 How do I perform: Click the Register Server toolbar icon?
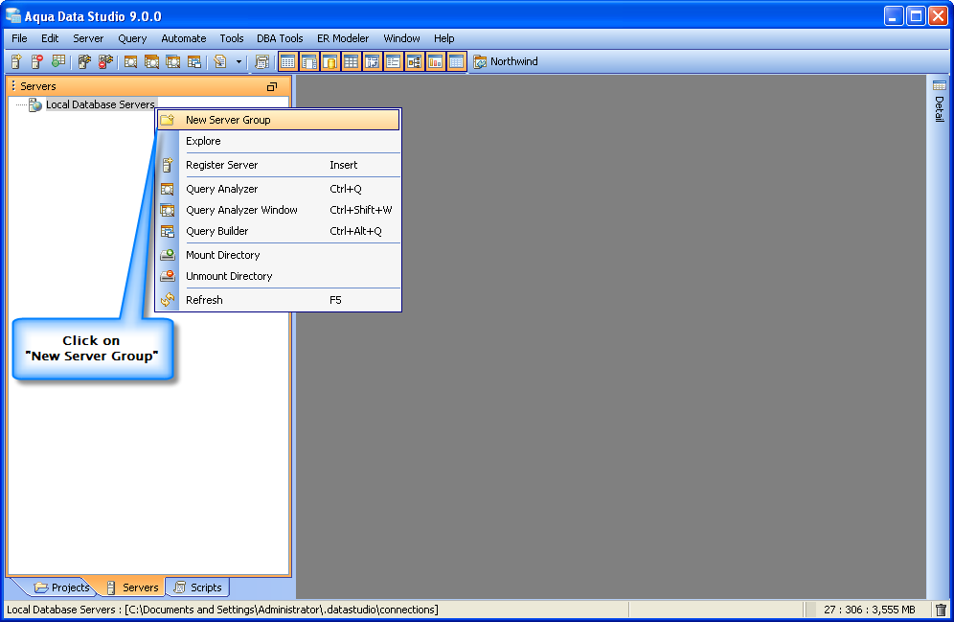click(16, 61)
